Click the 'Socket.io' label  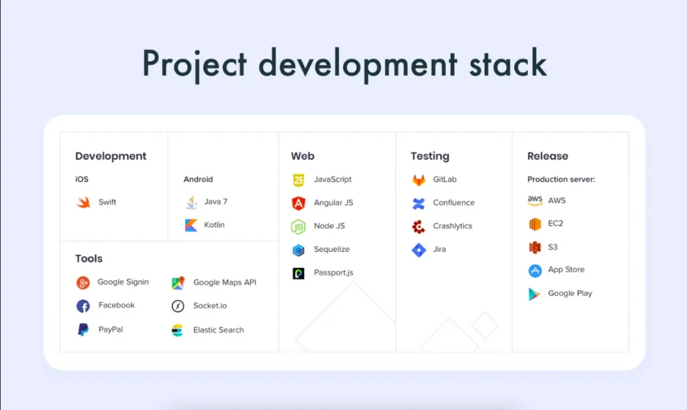tap(210, 306)
